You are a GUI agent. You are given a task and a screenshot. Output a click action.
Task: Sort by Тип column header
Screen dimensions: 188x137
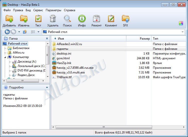[x=169, y=39]
